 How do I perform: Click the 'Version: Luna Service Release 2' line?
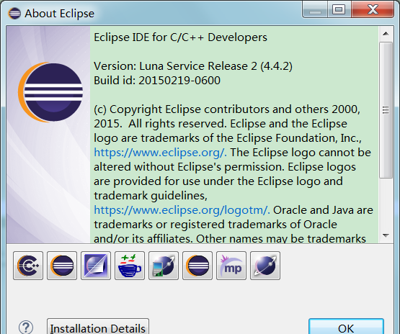click(193, 66)
